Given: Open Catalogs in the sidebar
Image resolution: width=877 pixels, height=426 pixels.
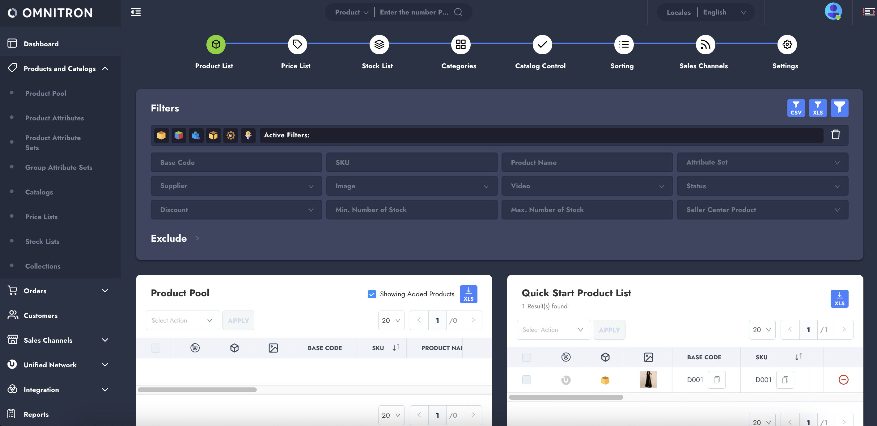Looking at the screenshot, I should pos(39,192).
